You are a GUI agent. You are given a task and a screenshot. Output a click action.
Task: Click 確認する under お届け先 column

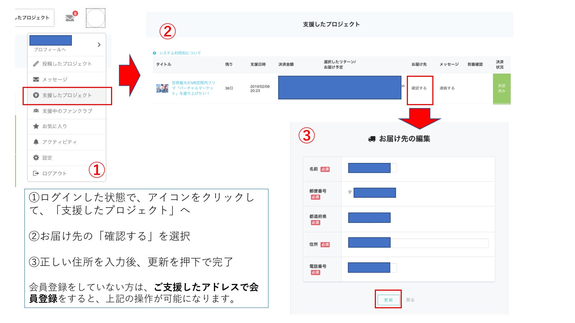point(419,88)
